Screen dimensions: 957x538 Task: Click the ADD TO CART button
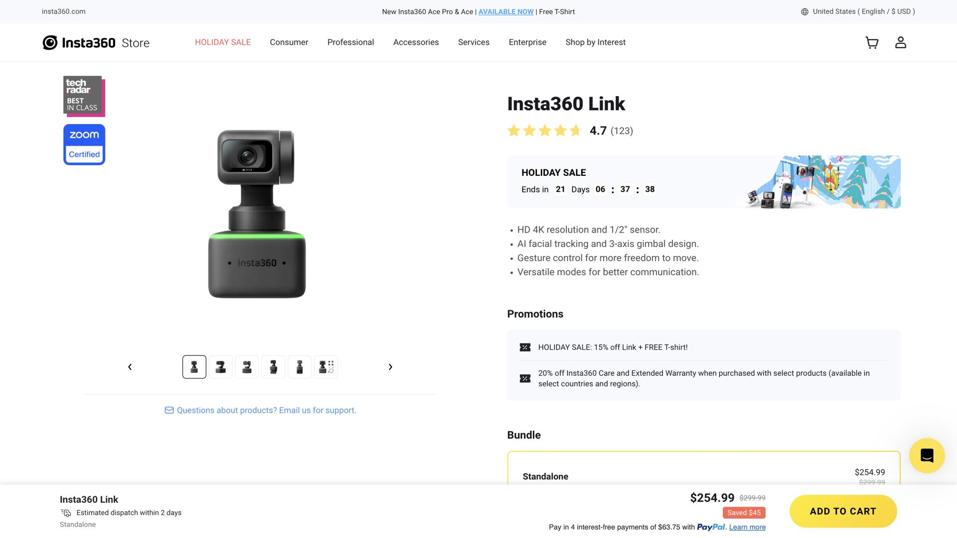click(x=842, y=511)
